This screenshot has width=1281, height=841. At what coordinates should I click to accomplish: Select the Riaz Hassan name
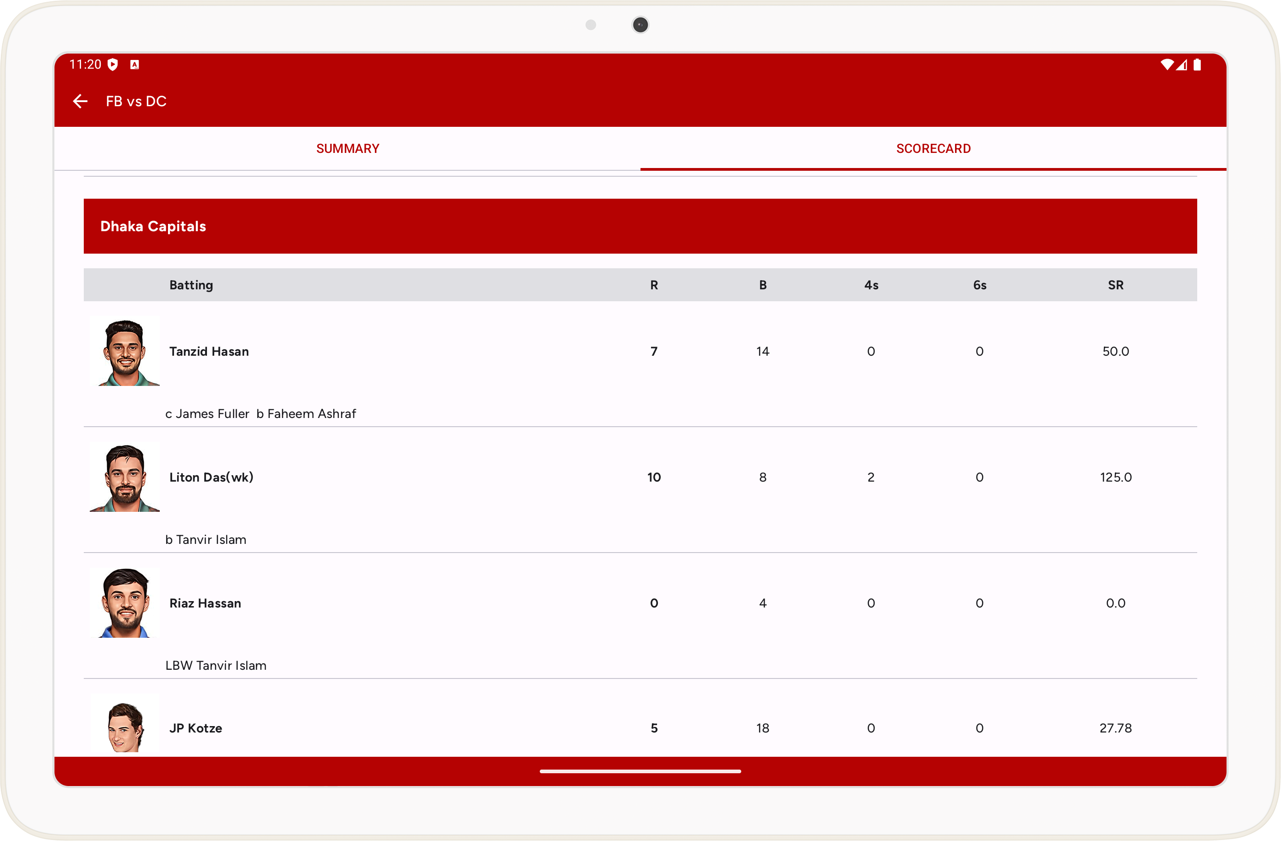pos(205,603)
